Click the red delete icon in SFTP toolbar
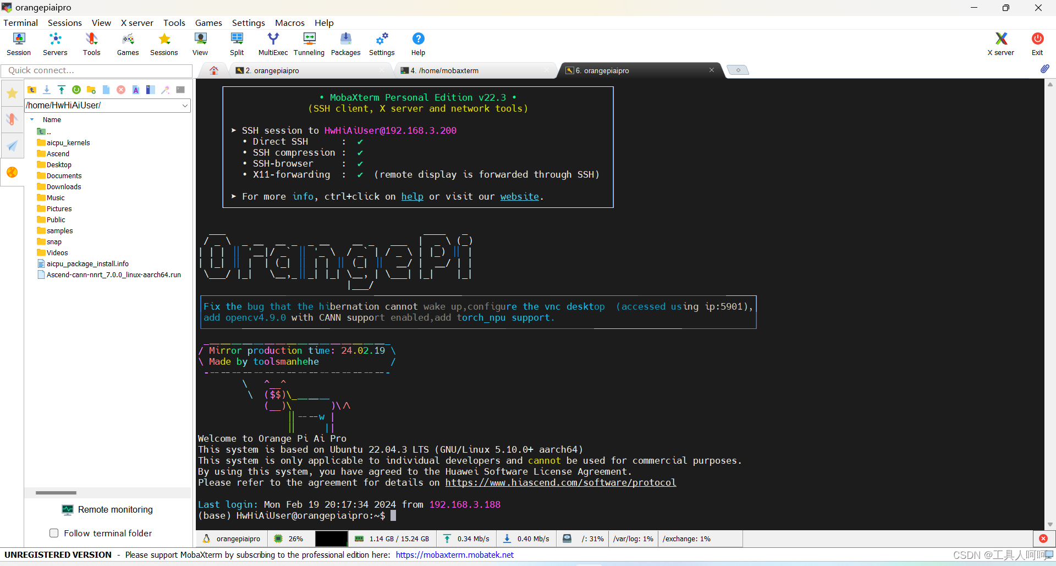1056x566 pixels. [x=121, y=90]
